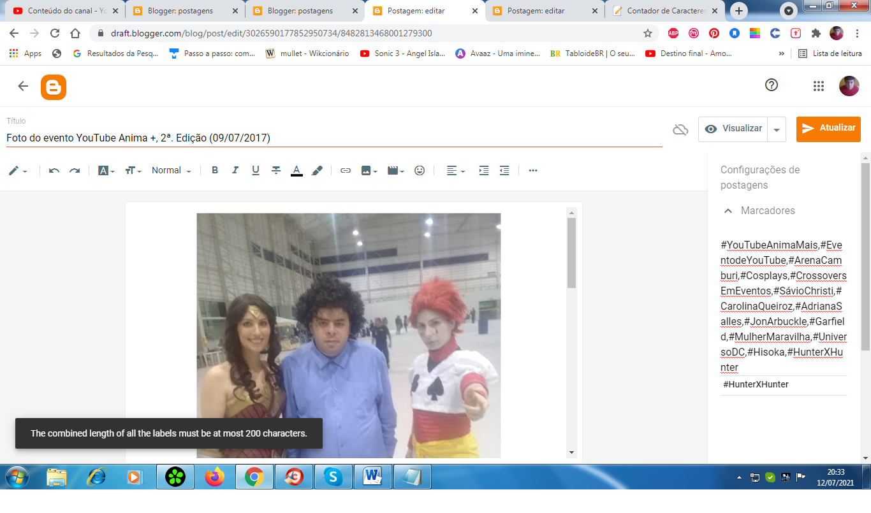Open the Blogger account avatar
Screen dimensions: 871x513
coord(849,86)
